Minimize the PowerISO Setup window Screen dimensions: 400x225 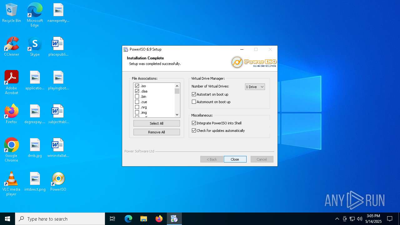(x=242, y=49)
